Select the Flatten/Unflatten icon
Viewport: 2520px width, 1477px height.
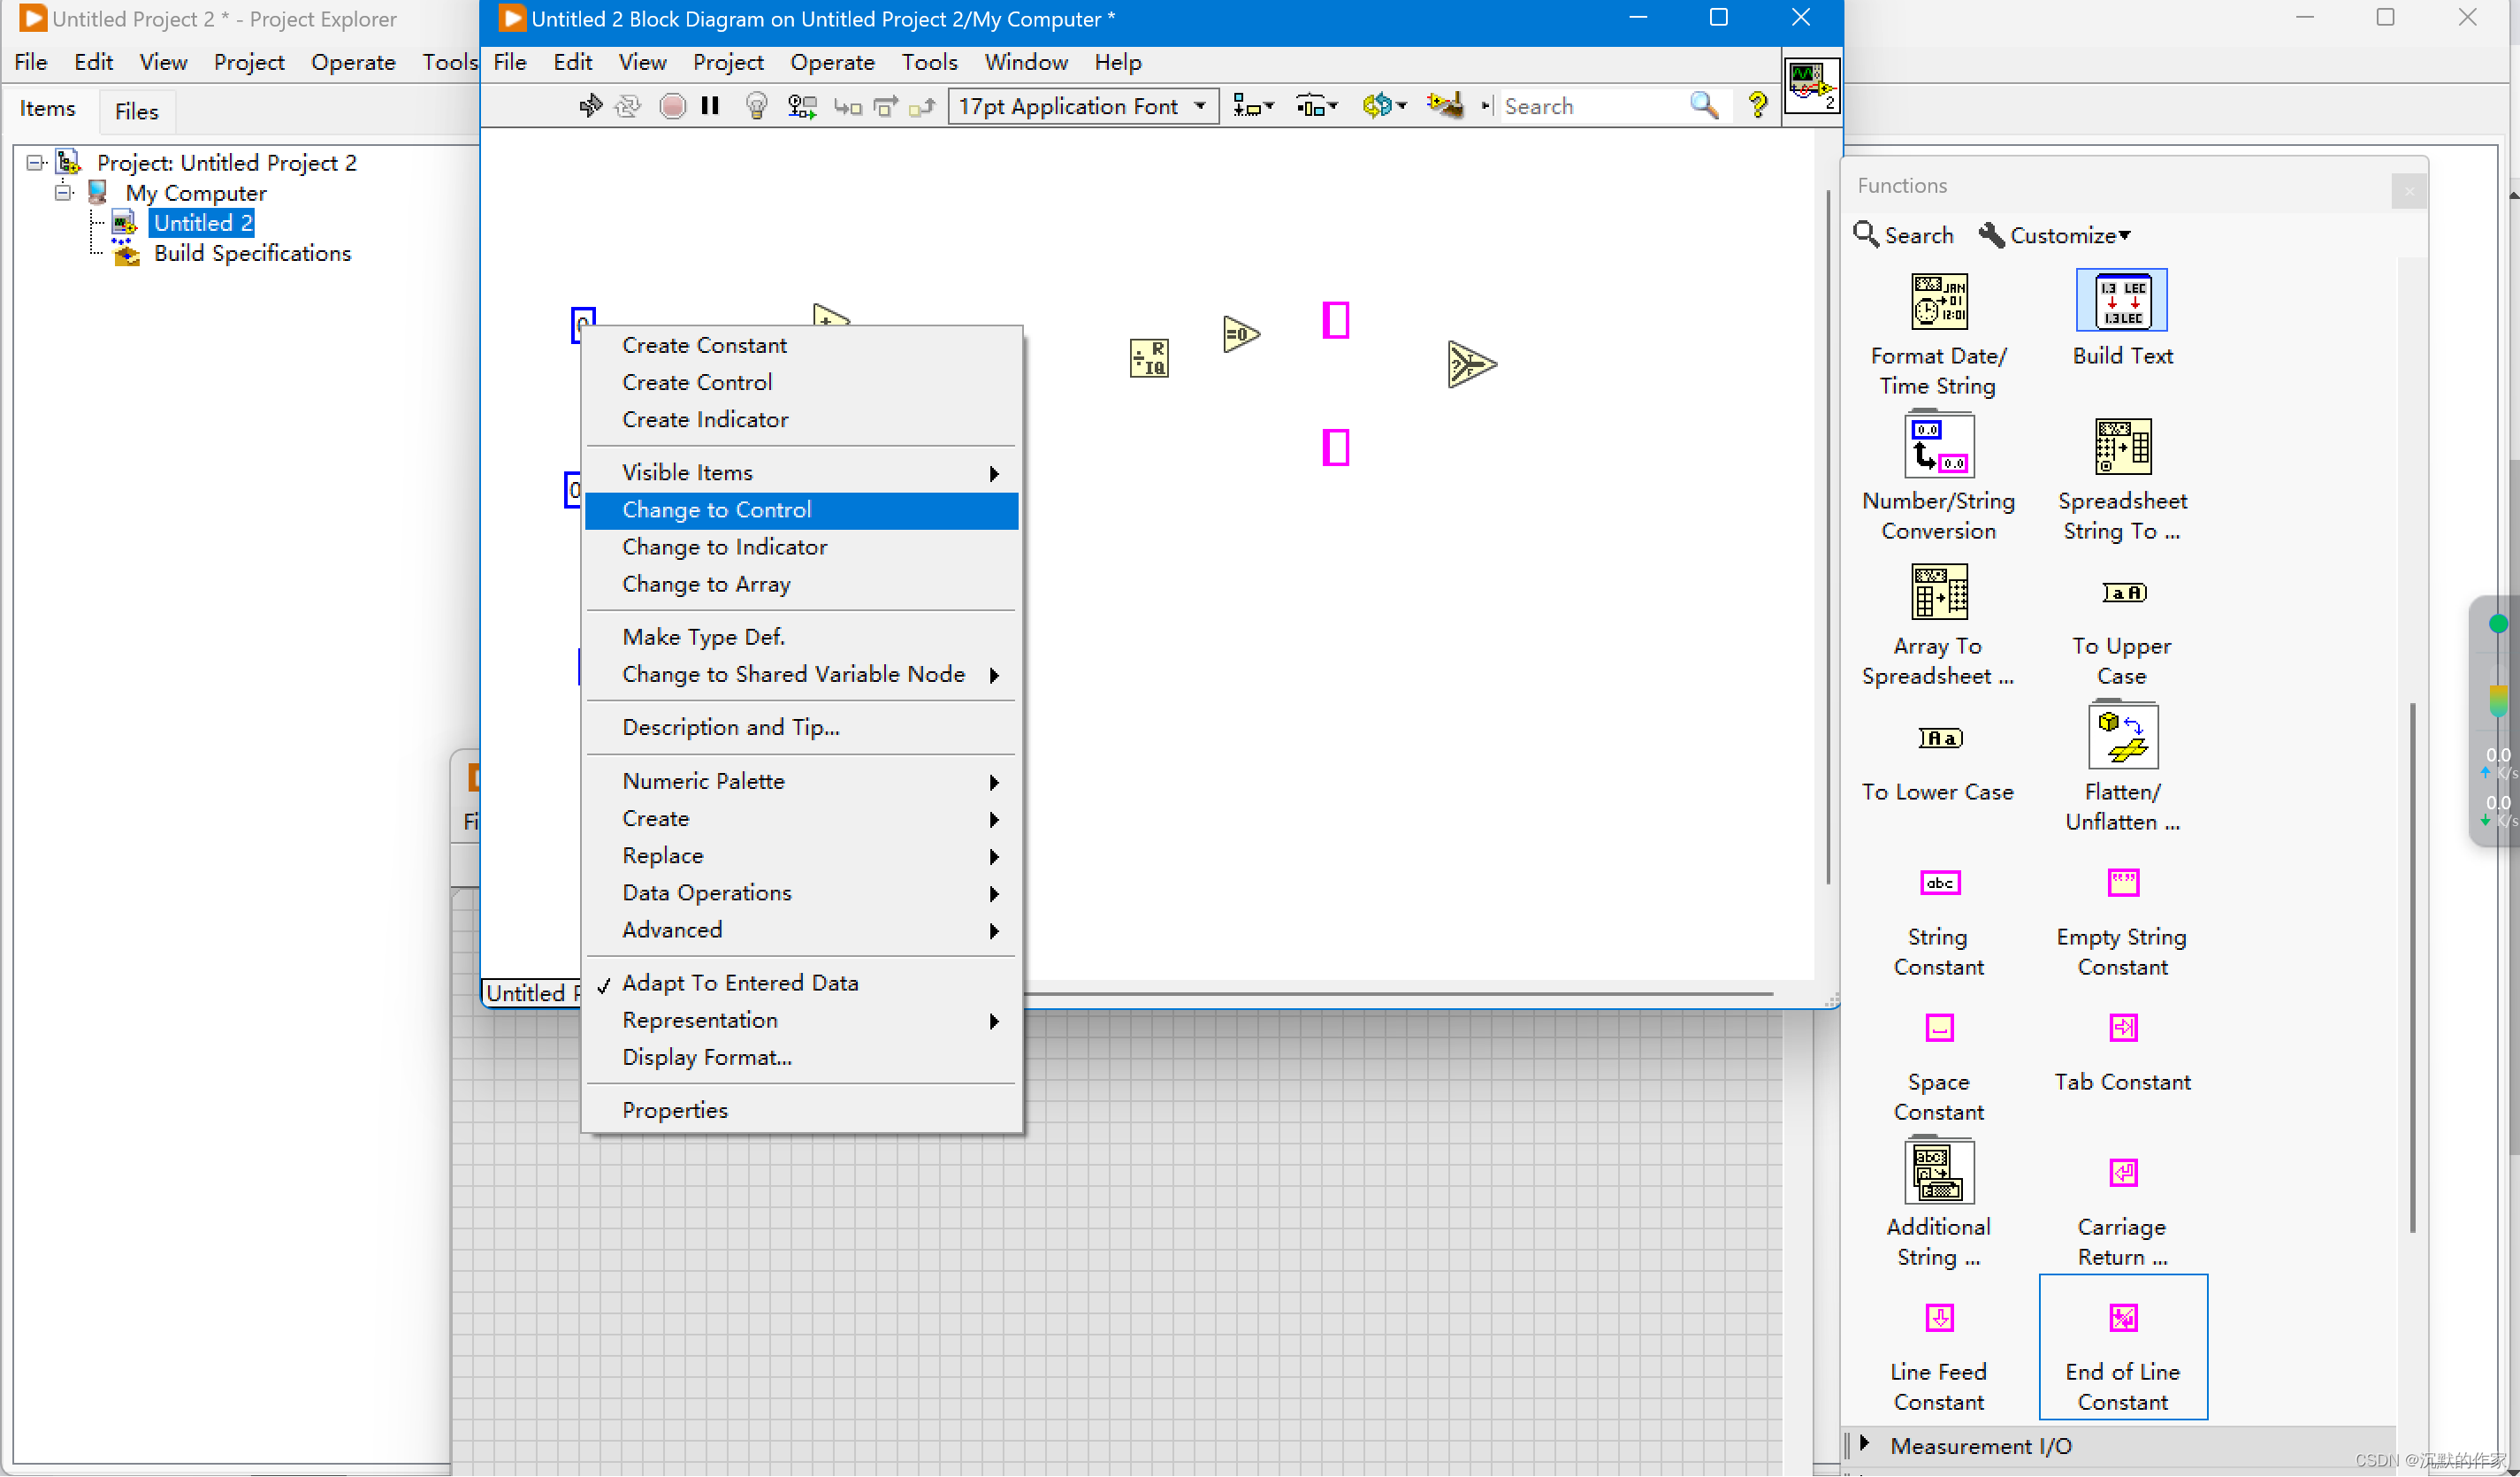click(x=2123, y=738)
